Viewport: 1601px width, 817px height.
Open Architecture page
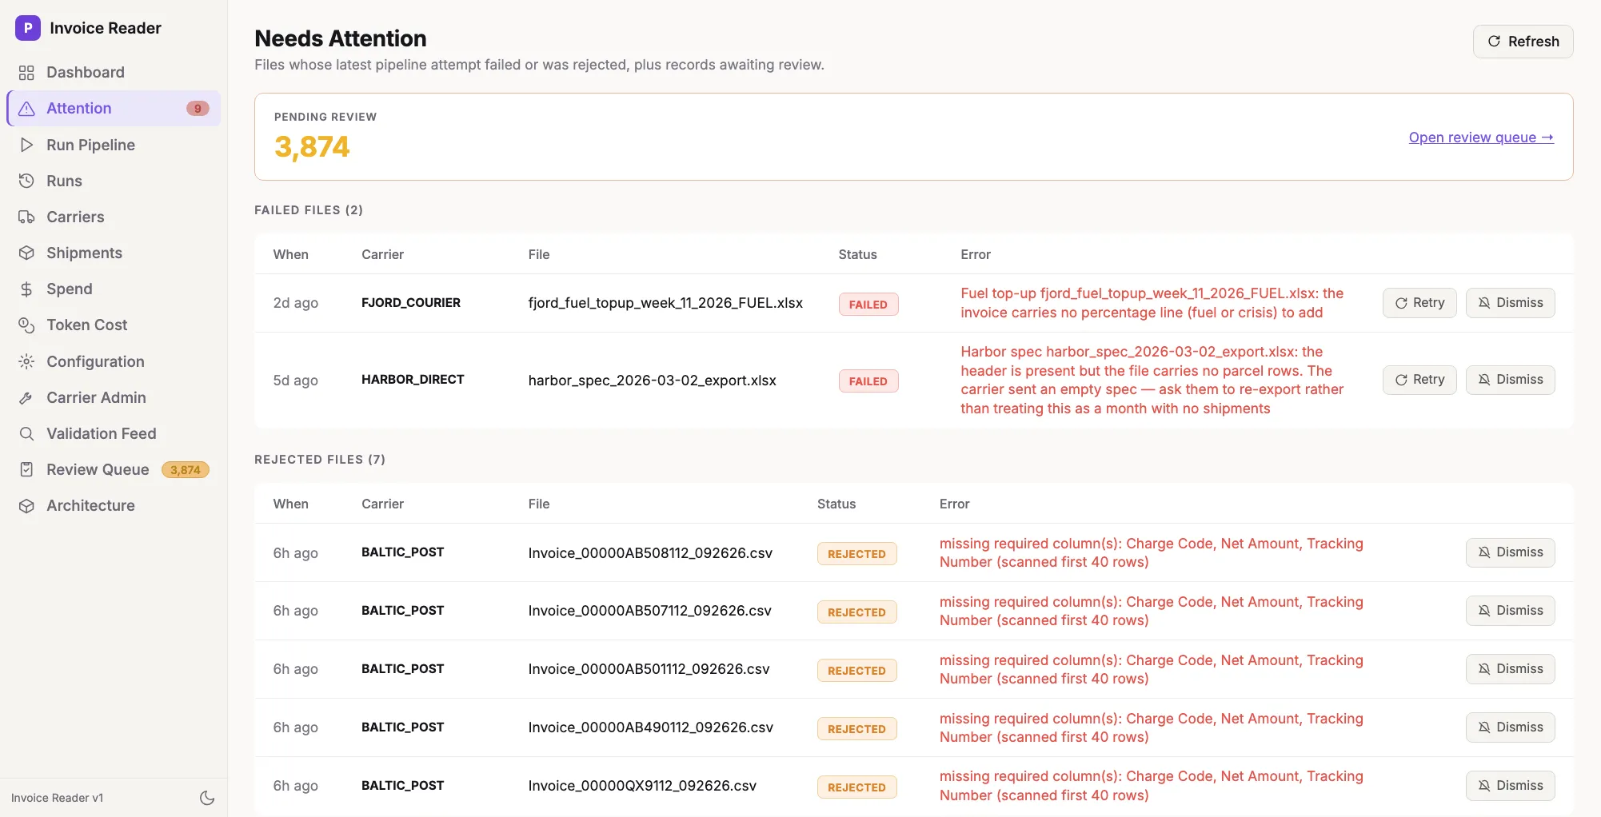click(x=114, y=506)
